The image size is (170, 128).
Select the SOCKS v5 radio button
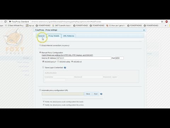72,62
